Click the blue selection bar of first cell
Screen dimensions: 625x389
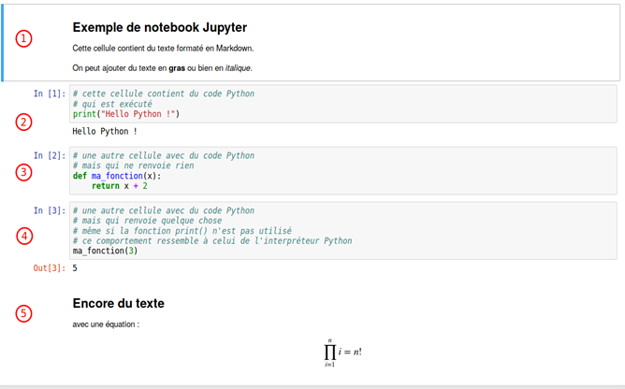[4, 42]
